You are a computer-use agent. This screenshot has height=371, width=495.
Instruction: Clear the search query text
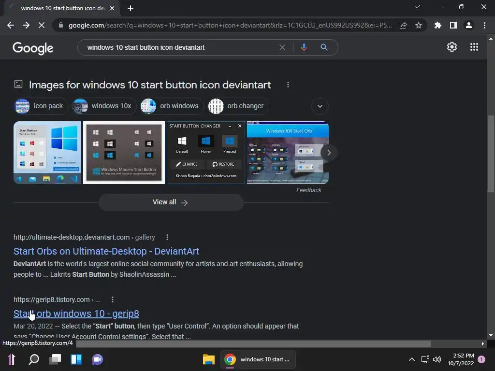(282, 47)
